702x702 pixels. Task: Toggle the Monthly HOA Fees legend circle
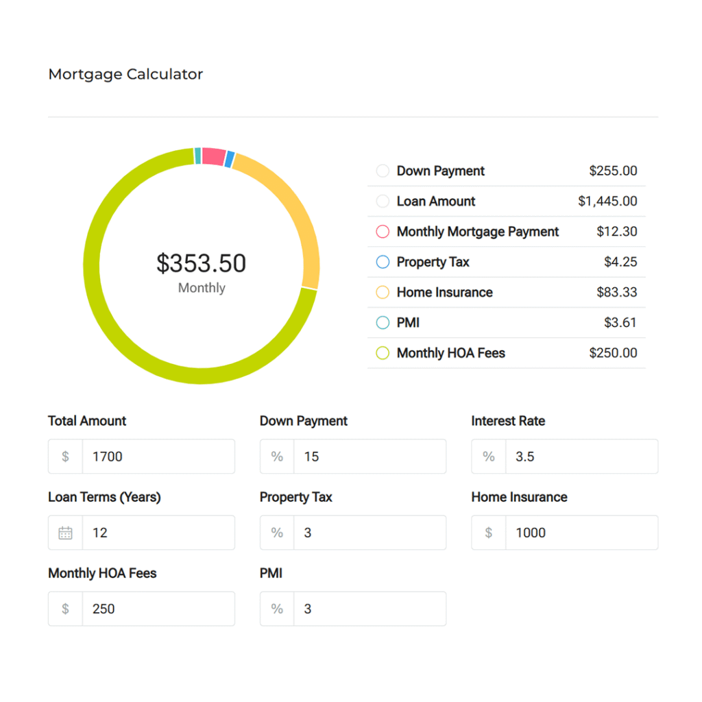pyautogui.click(x=383, y=353)
